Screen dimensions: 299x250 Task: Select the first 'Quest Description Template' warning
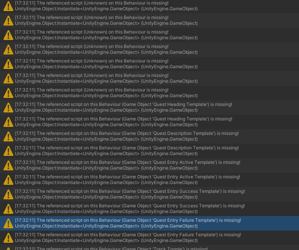click(150, 136)
